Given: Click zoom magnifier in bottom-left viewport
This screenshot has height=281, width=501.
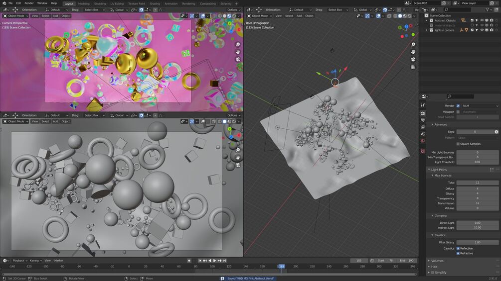Looking at the screenshot, I should point(238,150).
